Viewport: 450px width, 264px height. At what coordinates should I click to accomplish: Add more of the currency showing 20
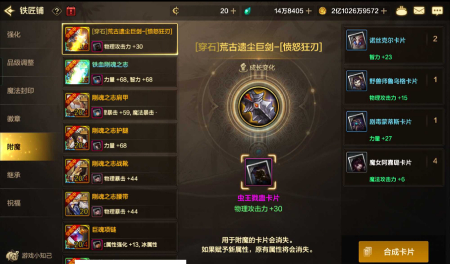(x=233, y=11)
